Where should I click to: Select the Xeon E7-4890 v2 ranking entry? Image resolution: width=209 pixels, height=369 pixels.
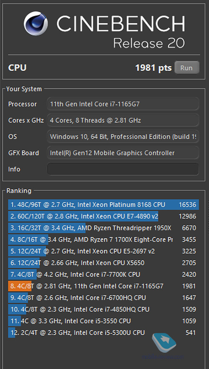104,216
